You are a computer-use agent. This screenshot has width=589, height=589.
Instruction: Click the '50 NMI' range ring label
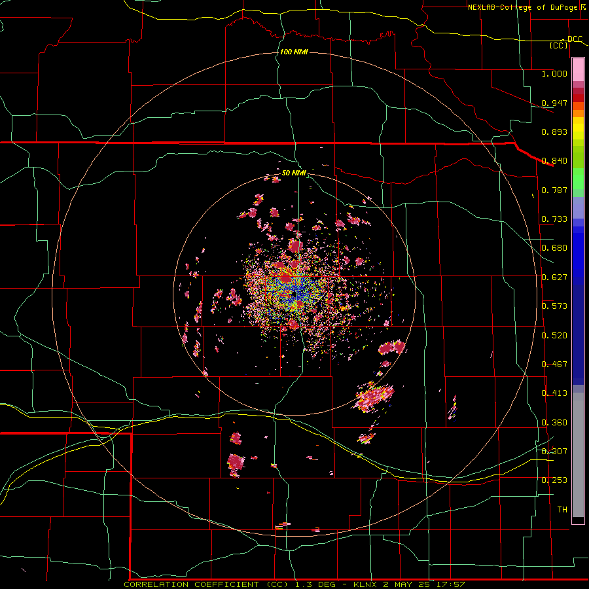point(294,173)
